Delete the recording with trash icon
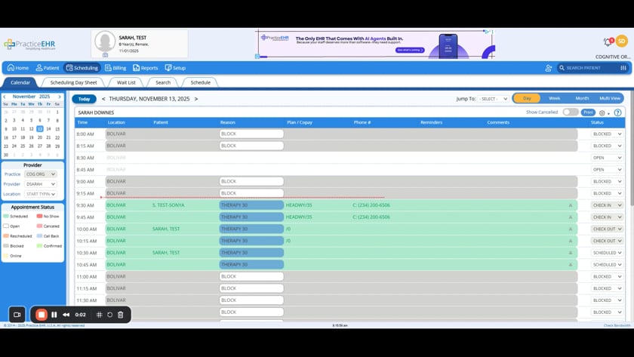Screen dimensions: 634x357 (x=121, y=315)
